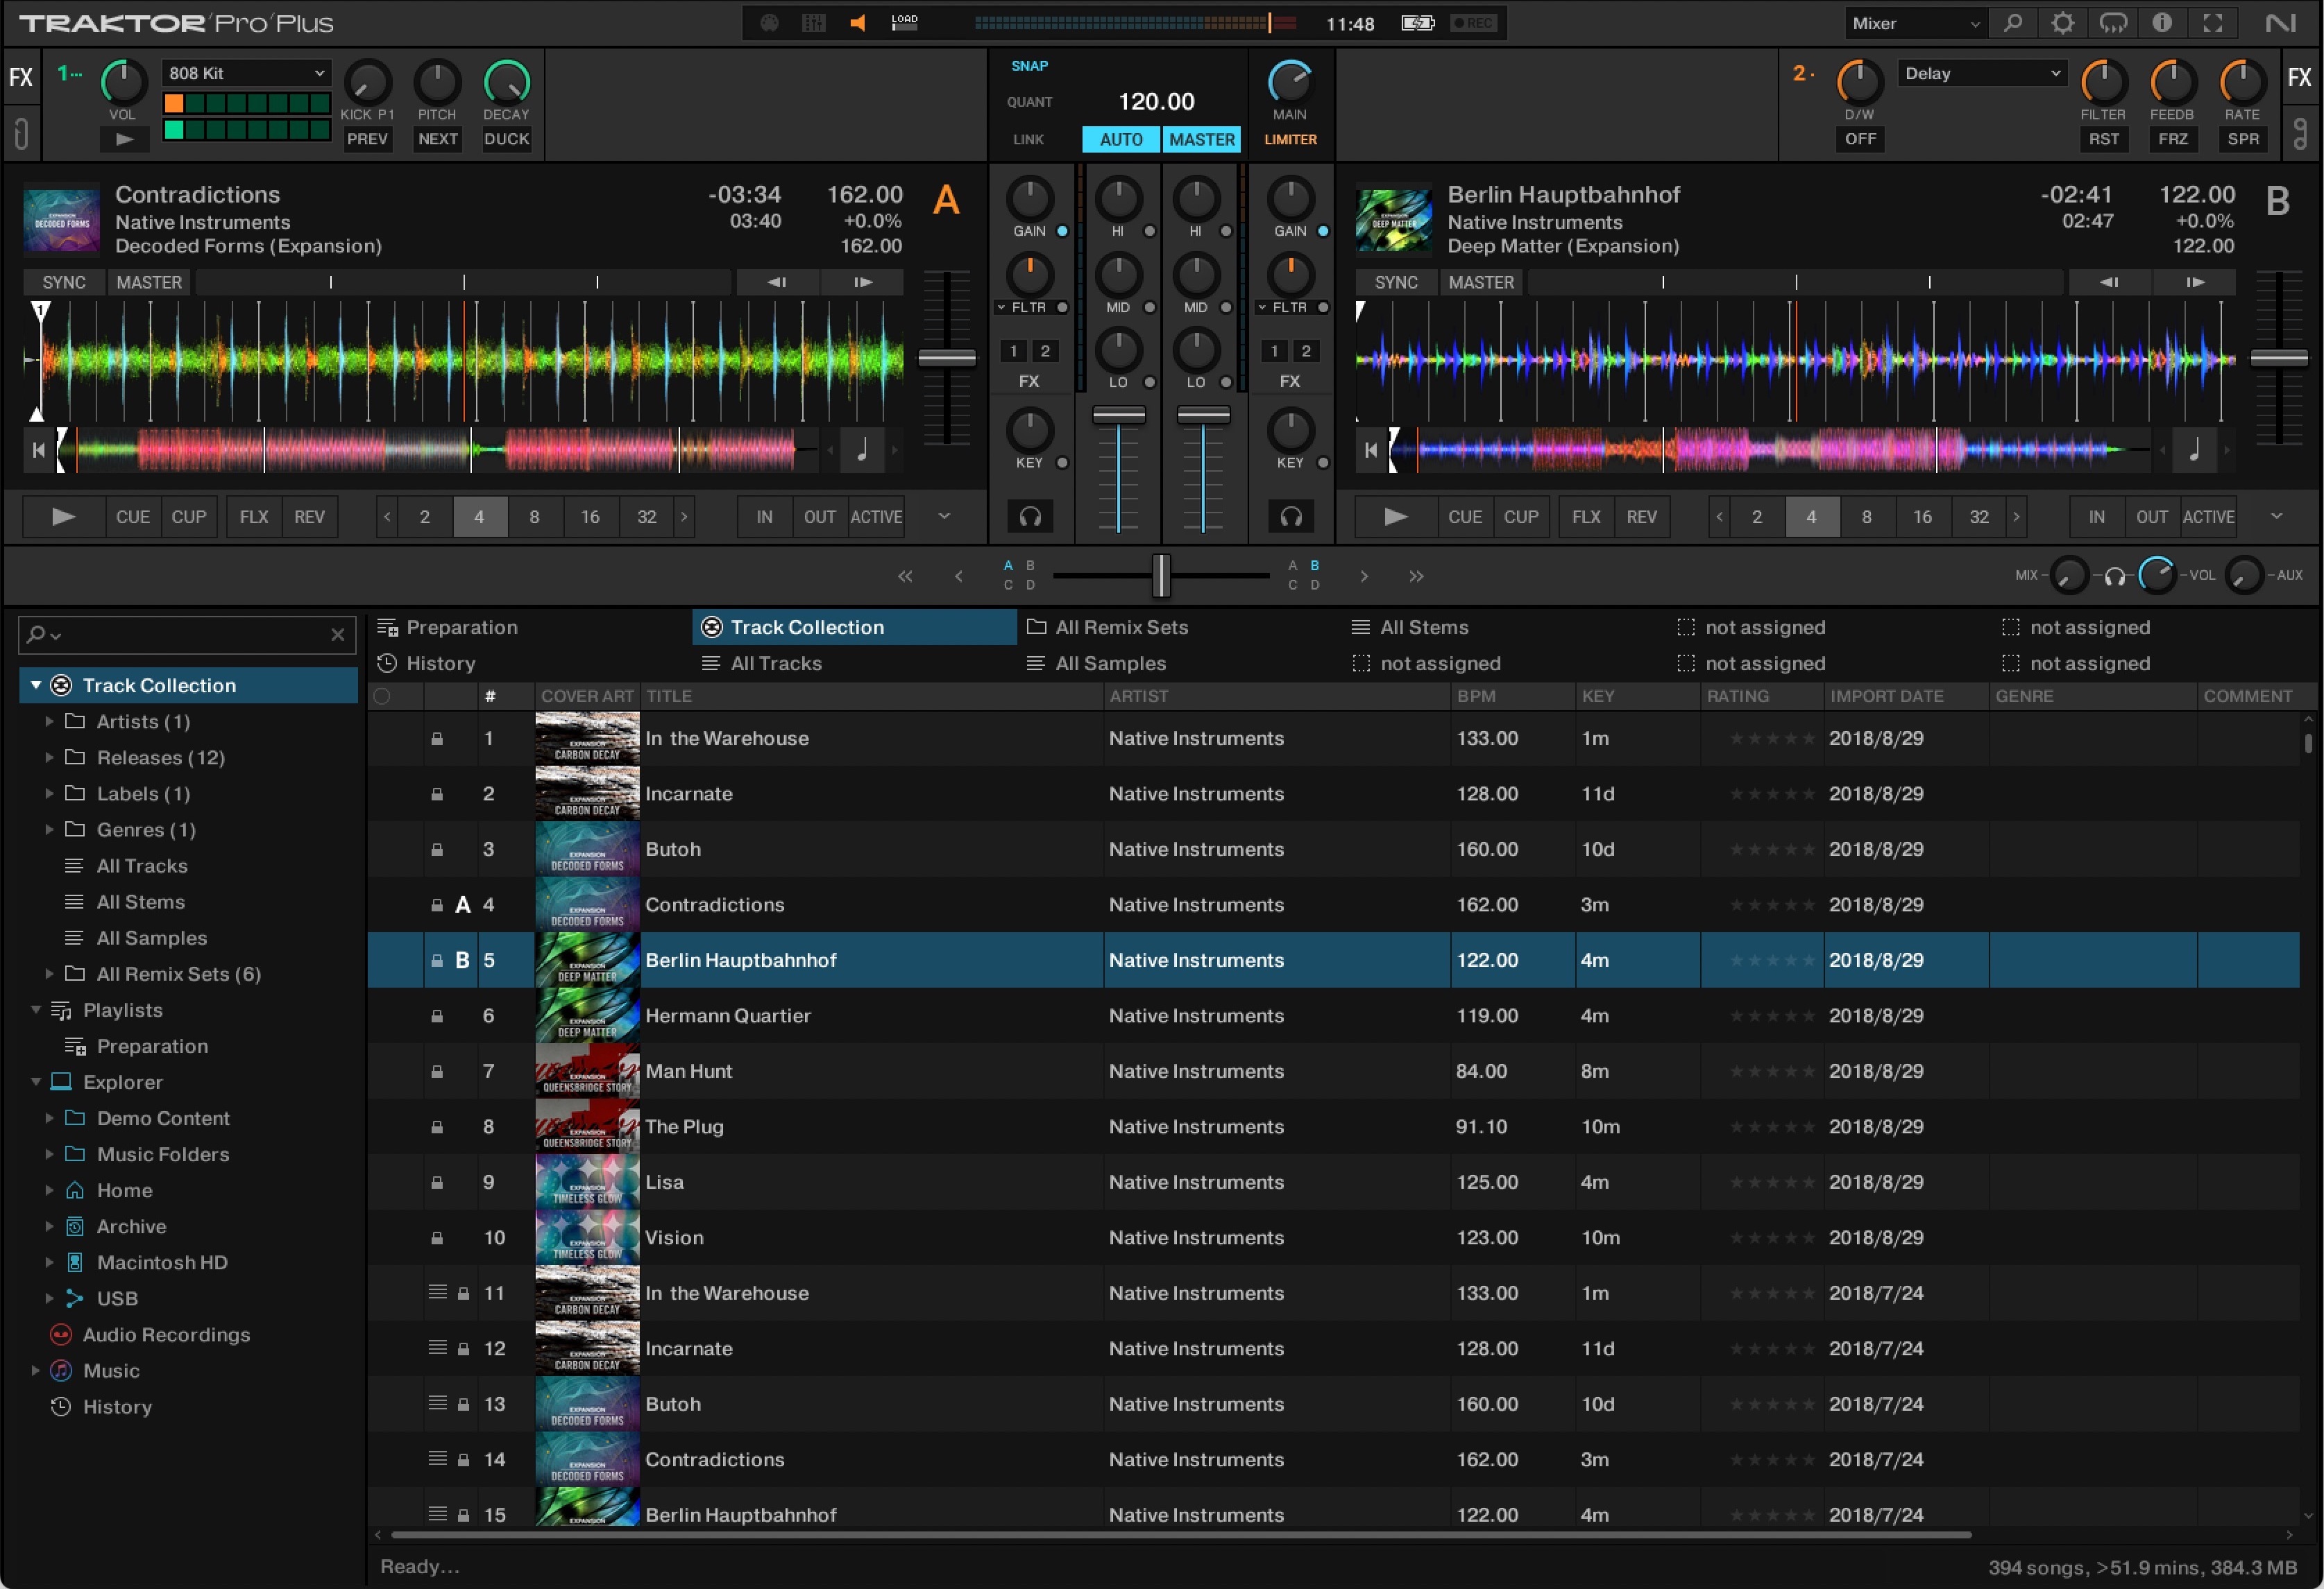This screenshot has width=2324, height=1589.
Task: Click the crossfader handle
Action: [1160, 576]
